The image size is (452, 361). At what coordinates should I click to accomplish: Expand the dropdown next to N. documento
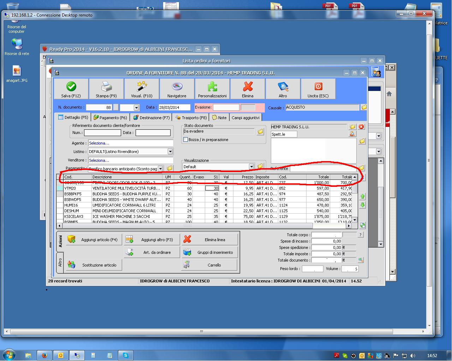[x=136, y=108]
